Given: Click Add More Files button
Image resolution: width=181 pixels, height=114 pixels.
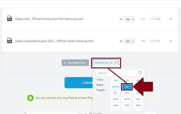Looking at the screenshot, I should point(75,63).
